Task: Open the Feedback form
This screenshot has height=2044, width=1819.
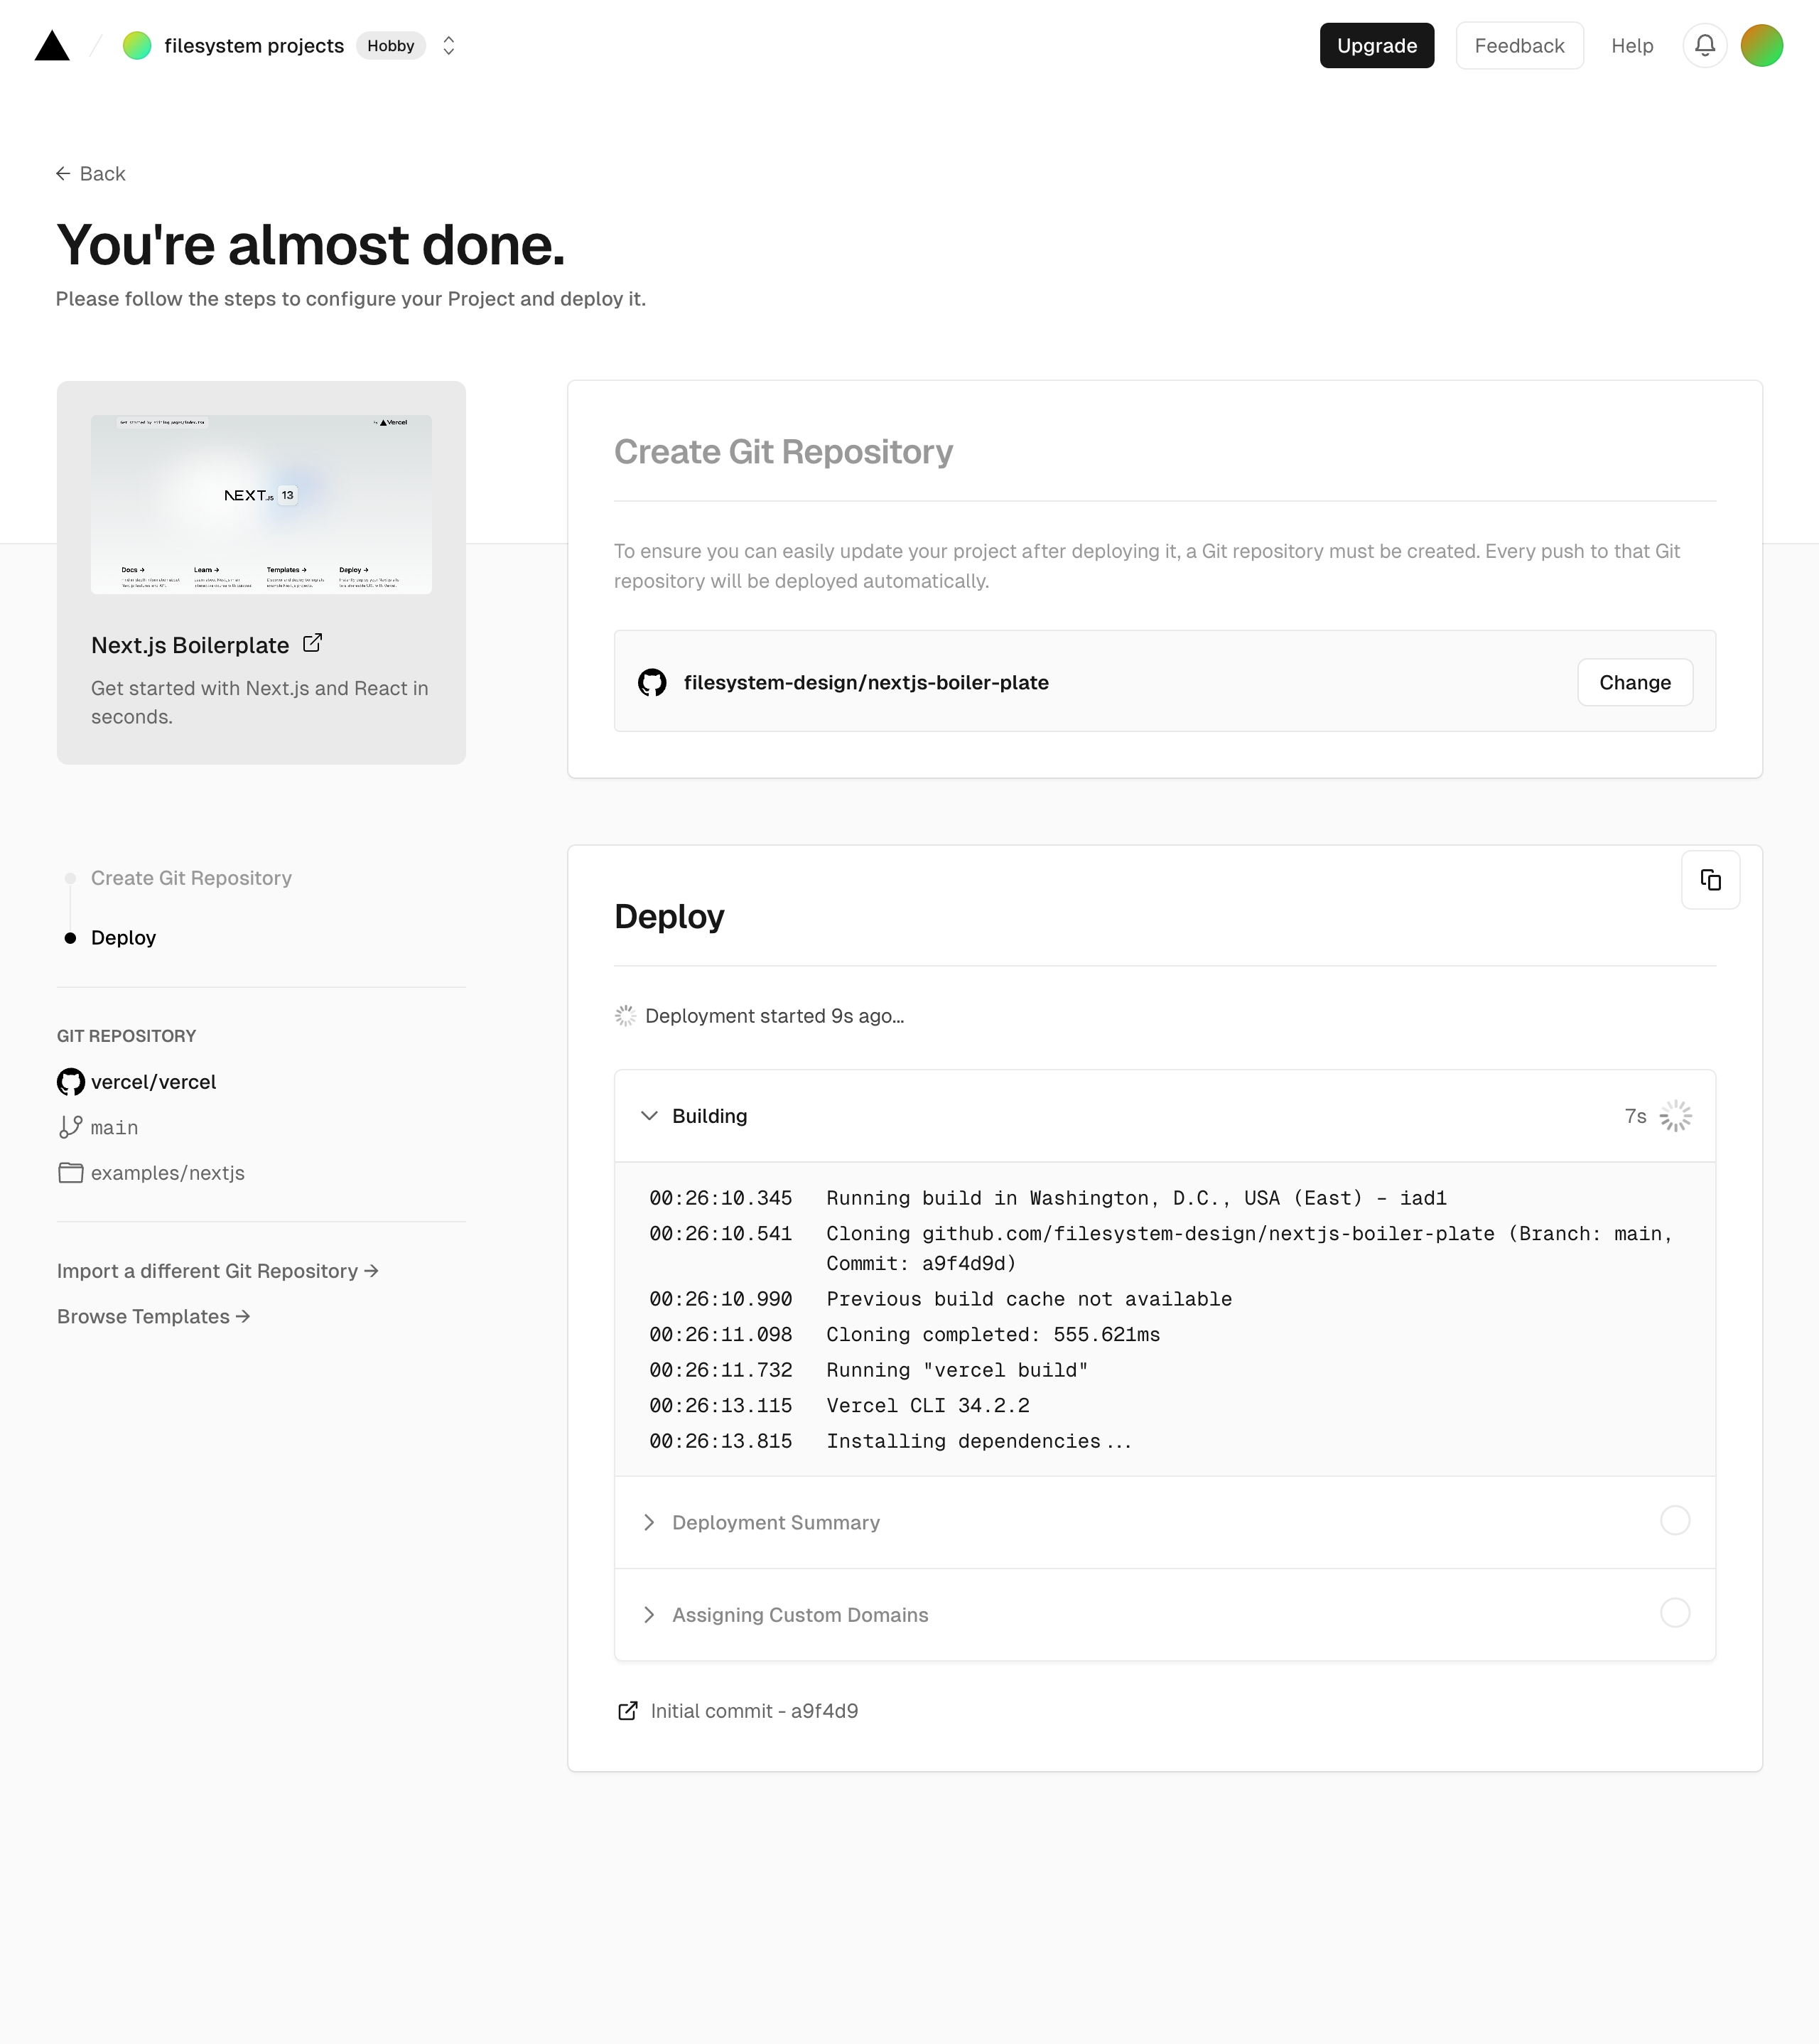Action: tap(1519, 46)
